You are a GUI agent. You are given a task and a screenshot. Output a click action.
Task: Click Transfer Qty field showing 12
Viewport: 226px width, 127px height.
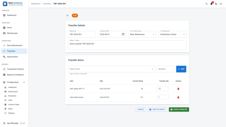[x=162, y=89]
